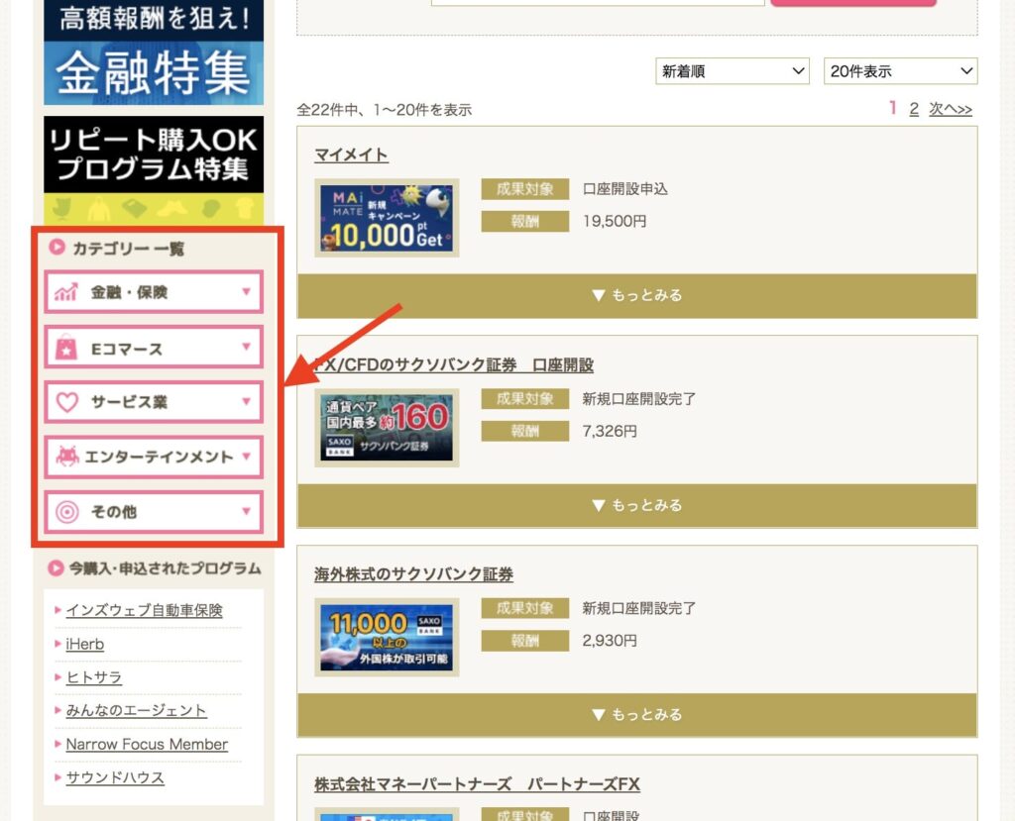Open the 20件表示 page size dropdown
The width and height of the screenshot is (1015, 821).
tap(900, 71)
